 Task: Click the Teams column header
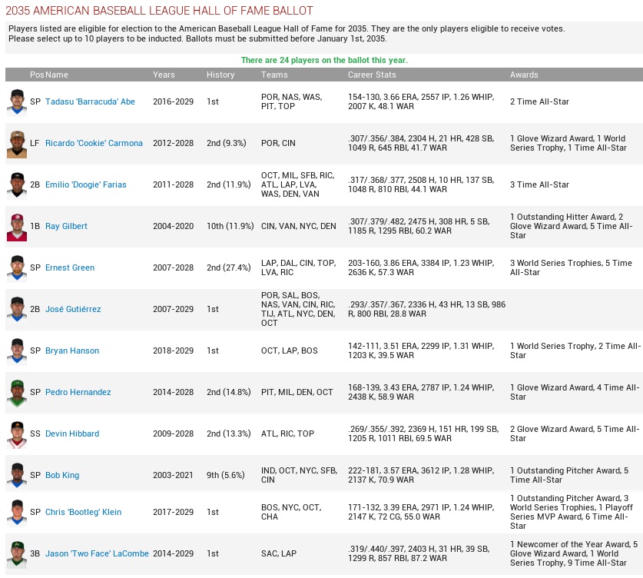[x=274, y=75]
